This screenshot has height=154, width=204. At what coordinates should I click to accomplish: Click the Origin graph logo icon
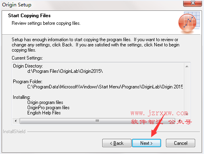coord(189,23)
